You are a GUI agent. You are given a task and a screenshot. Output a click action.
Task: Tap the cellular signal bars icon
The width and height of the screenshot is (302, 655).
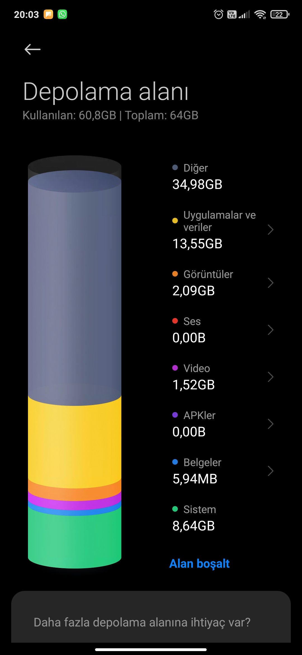coord(244,14)
